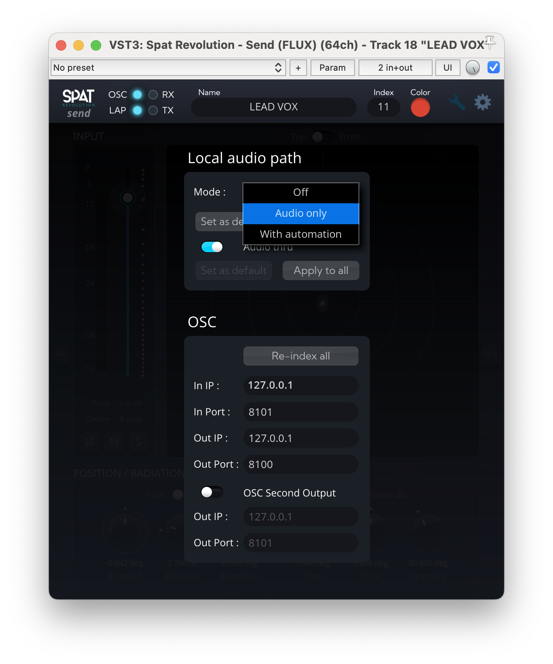Click the plugin wet/dry knob in header
The height and width of the screenshot is (664, 553).
coord(473,68)
